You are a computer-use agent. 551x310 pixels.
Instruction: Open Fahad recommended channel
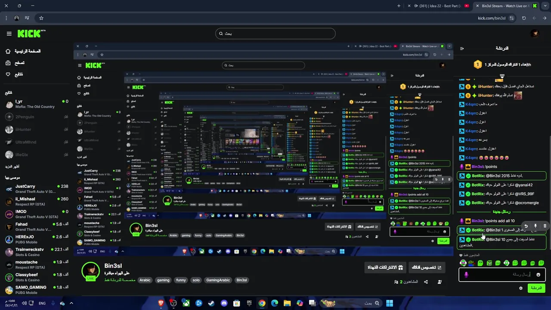pos(37,227)
